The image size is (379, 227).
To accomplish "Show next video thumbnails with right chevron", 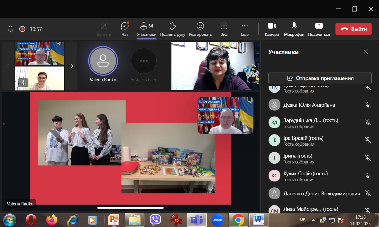I will pos(71,66).
